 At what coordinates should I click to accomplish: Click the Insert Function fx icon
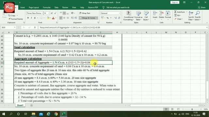pyautogui.click(x=35, y=27)
